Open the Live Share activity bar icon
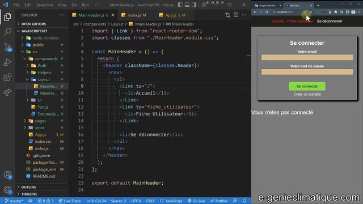363x204 pixels. [7, 92]
